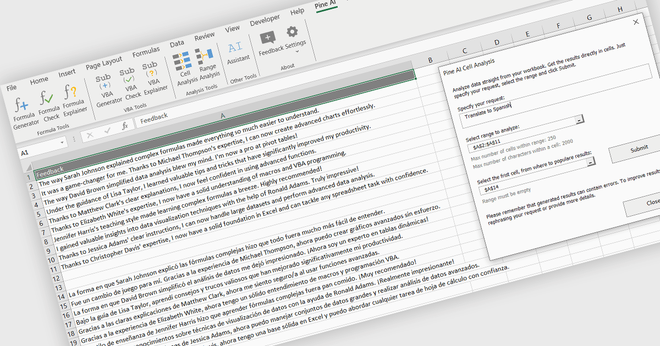The height and width of the screenshot is (346, 660).
Task: Select the Pine AI tab
Action: pos(326,5)
